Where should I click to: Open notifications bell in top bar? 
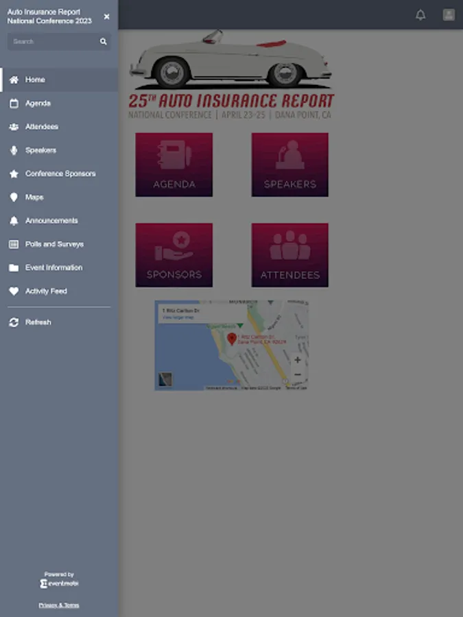point(420,15)
